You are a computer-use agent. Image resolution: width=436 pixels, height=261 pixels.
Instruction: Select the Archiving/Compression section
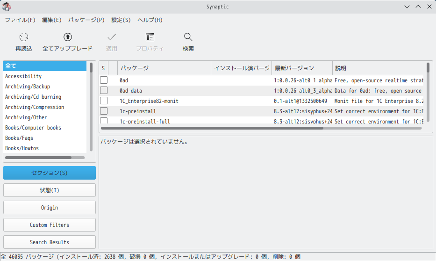coord(45,107)
